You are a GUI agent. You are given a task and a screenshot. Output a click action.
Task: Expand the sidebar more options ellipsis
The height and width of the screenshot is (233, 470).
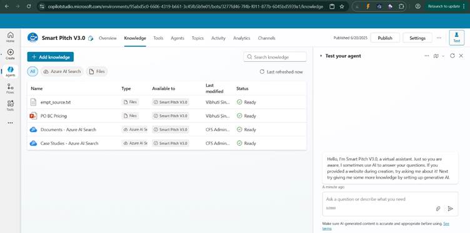point(10,123)
